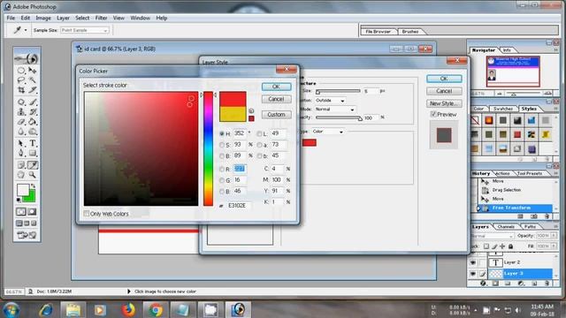Open the Layers panel blend mode dropdown

point(493,236)
